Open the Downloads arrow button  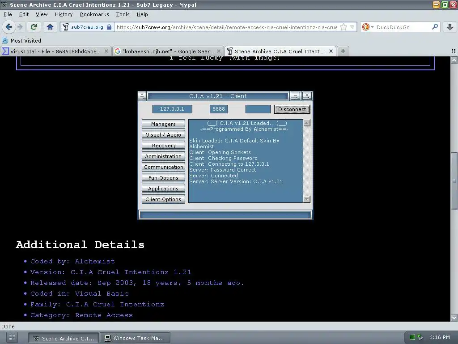click(x=450, y=27)
